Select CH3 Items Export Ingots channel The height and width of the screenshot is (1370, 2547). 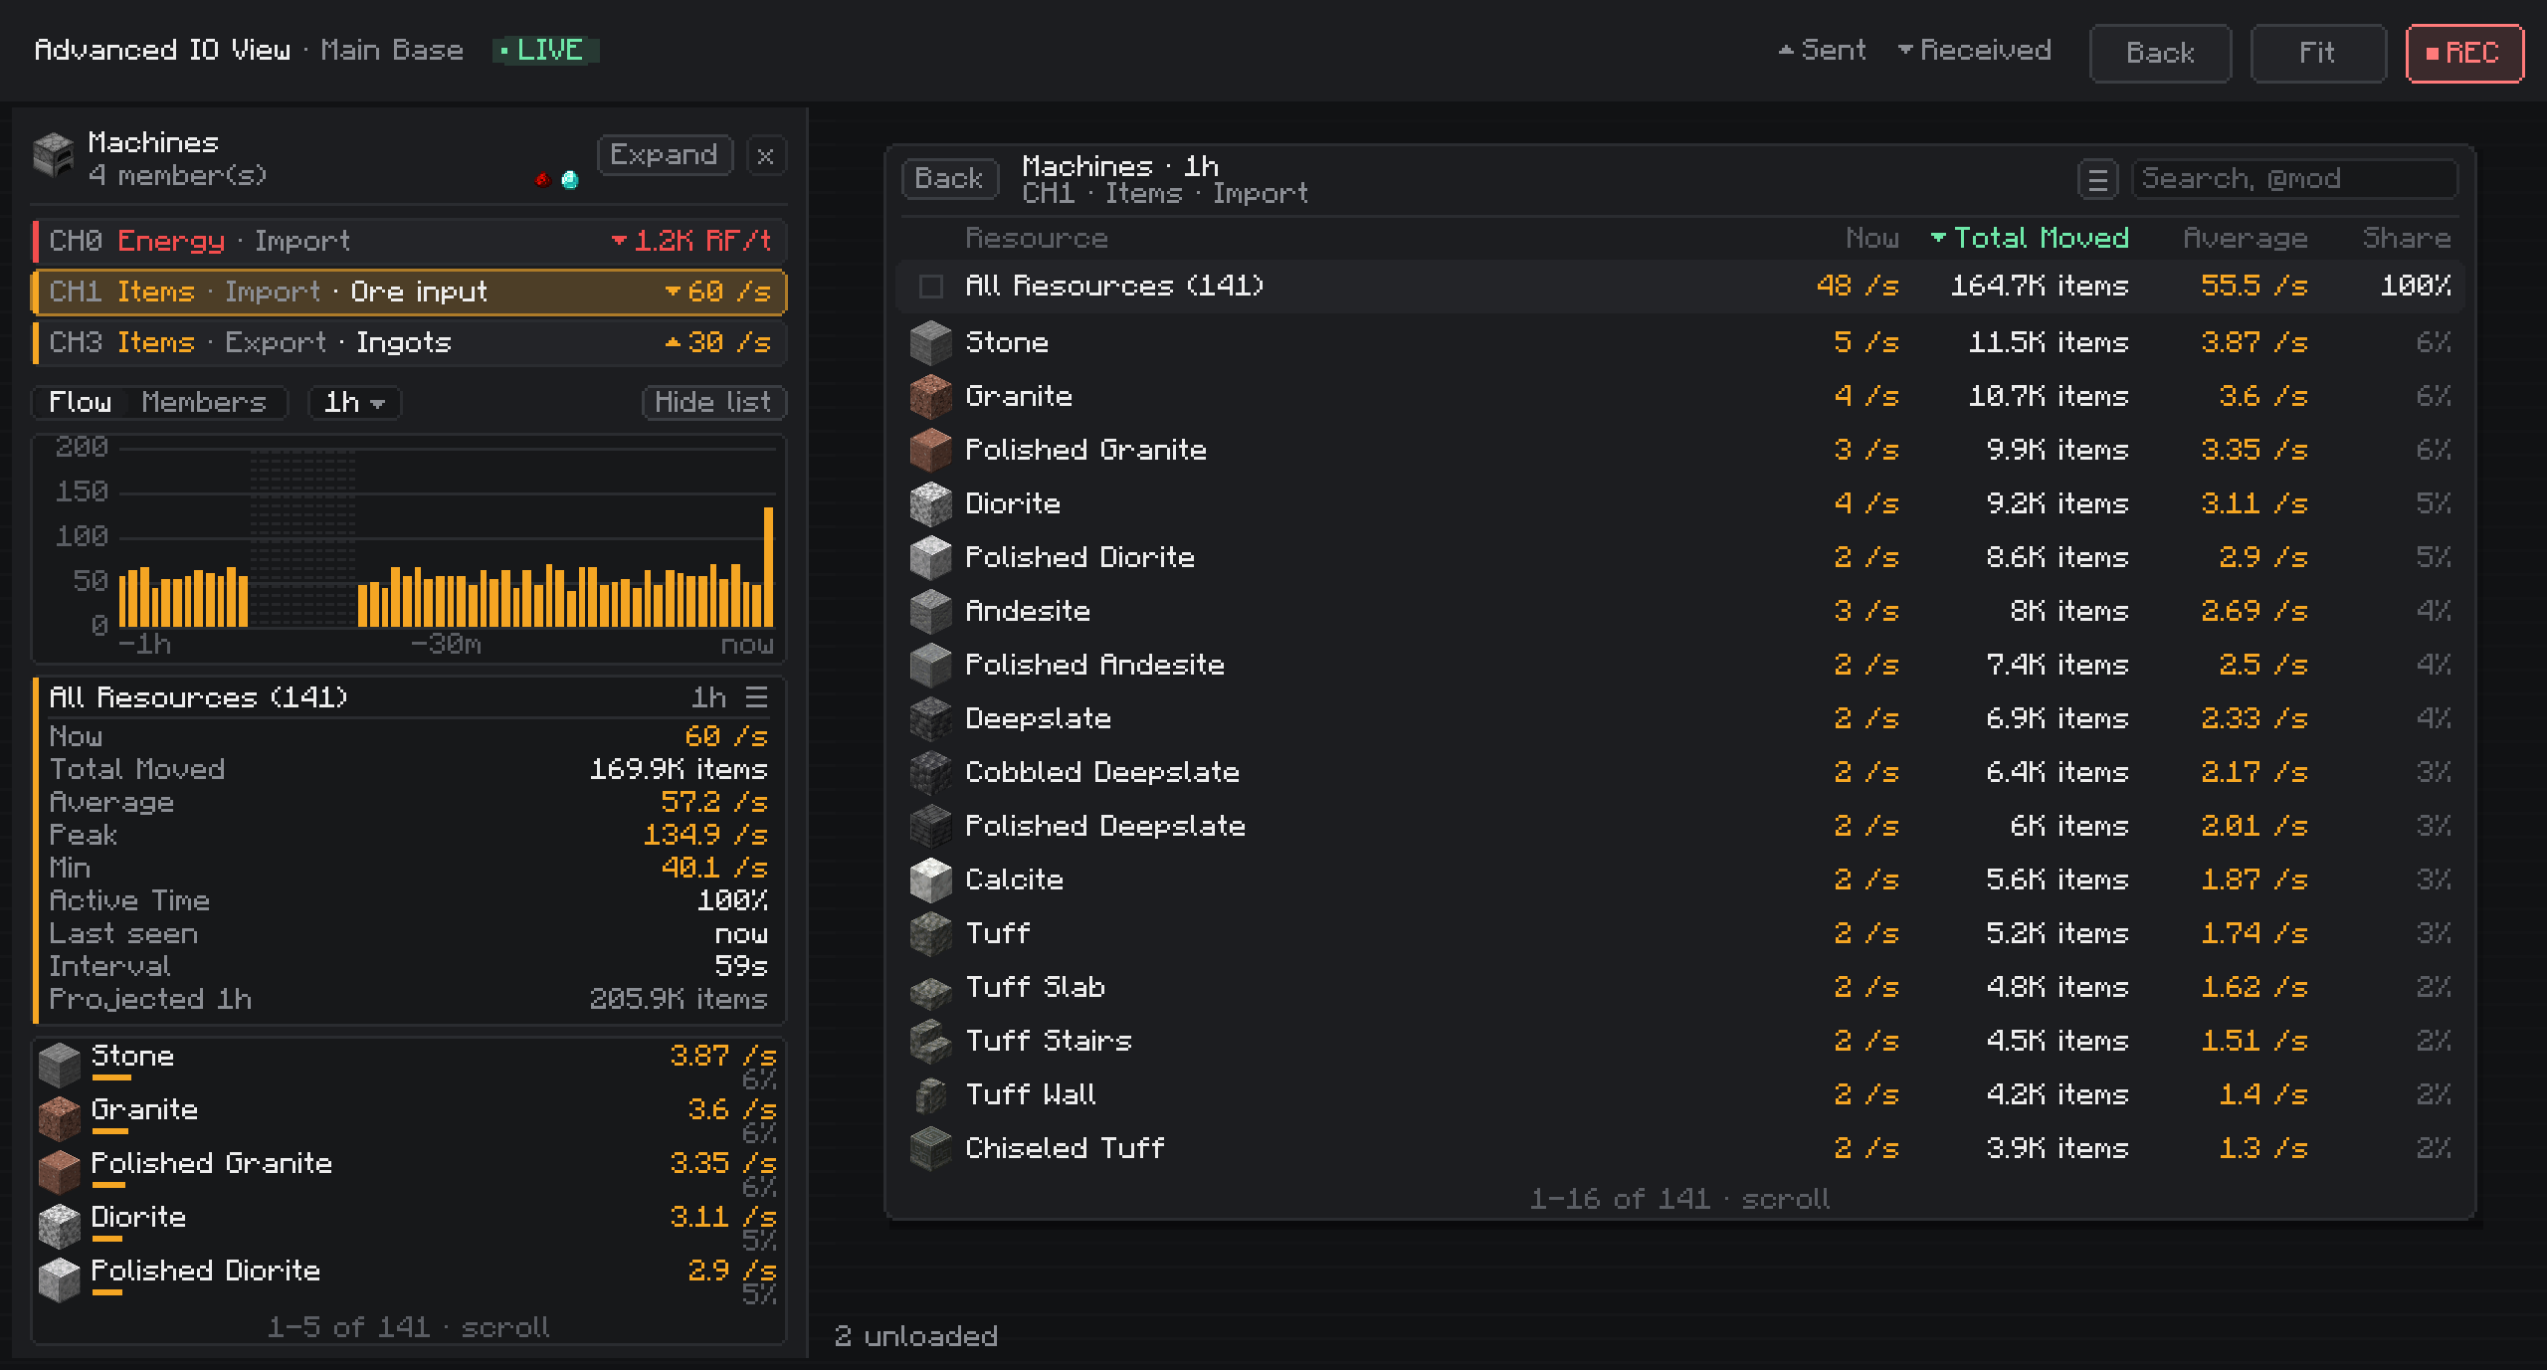pyautogui.click(x=409, y=342)
